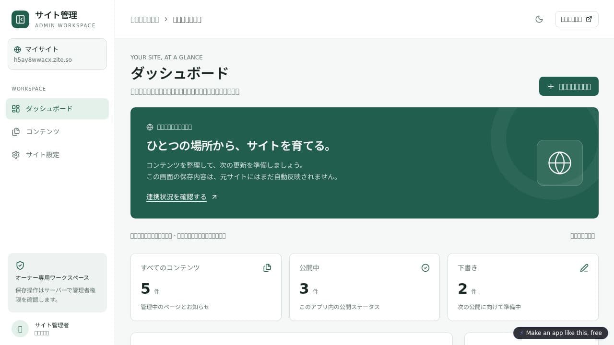This screenshot has width=614, height=345.
Task: Click サイト管理者 user profile
Action: tap(57, 329)
